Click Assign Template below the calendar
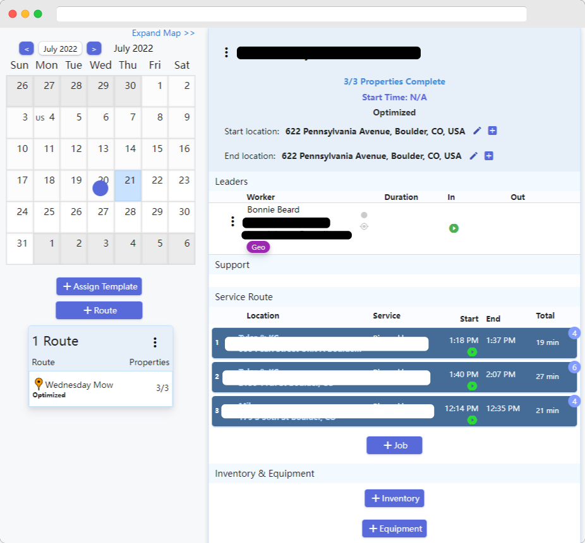This screenshot has height=543, width=585. pyautogui.click(x=99, y=286)
